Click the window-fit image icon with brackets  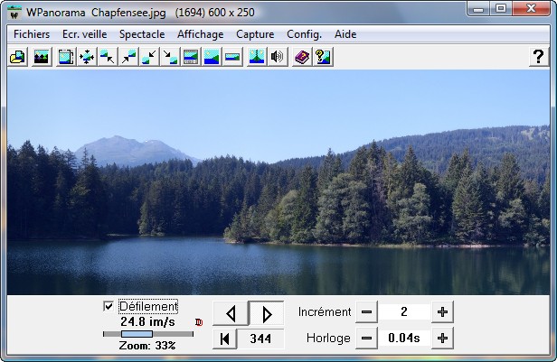pyautogui.click(x=66, y=57)
